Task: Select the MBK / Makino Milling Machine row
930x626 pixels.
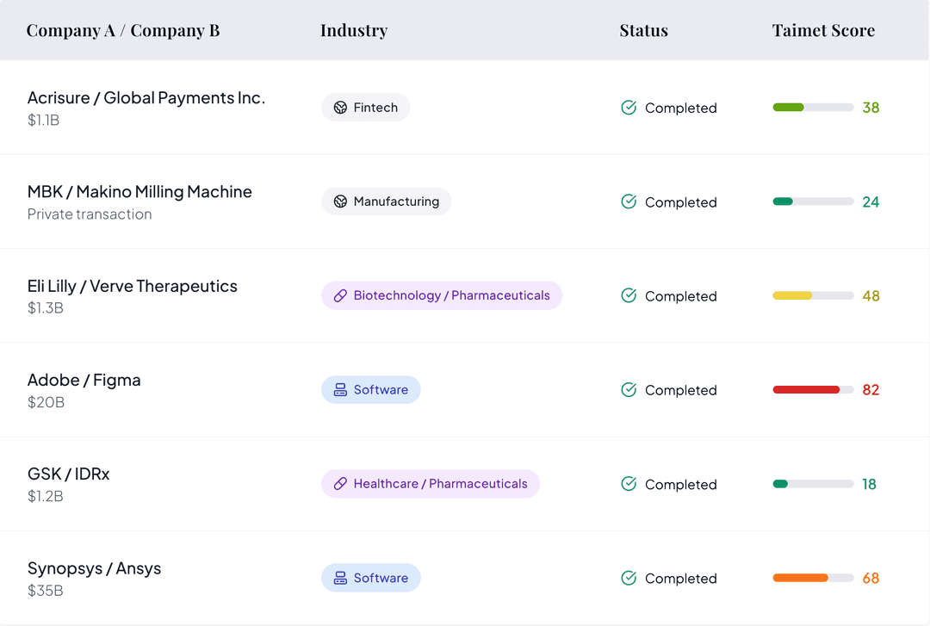Action: pyautogui.click(x=139, y=191)
